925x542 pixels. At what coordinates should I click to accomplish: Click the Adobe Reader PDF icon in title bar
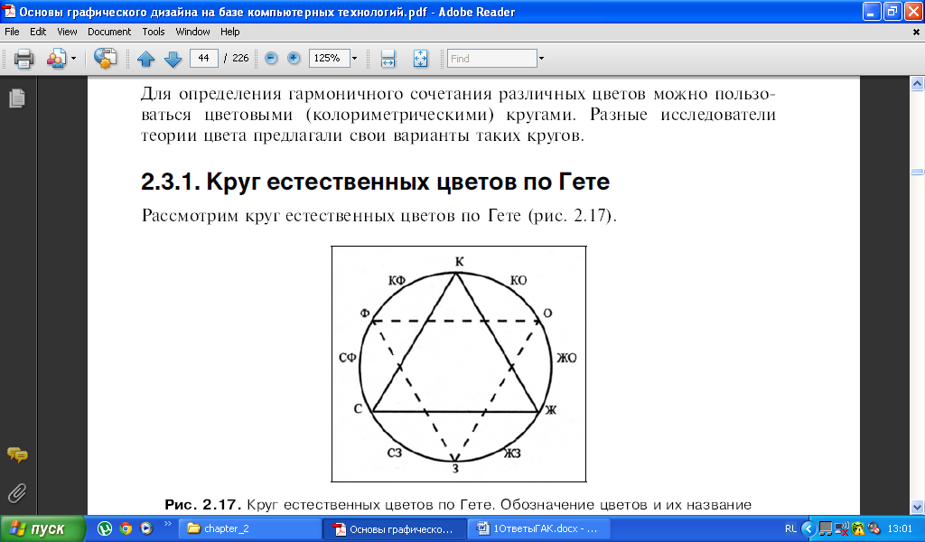tap(9, 11)
